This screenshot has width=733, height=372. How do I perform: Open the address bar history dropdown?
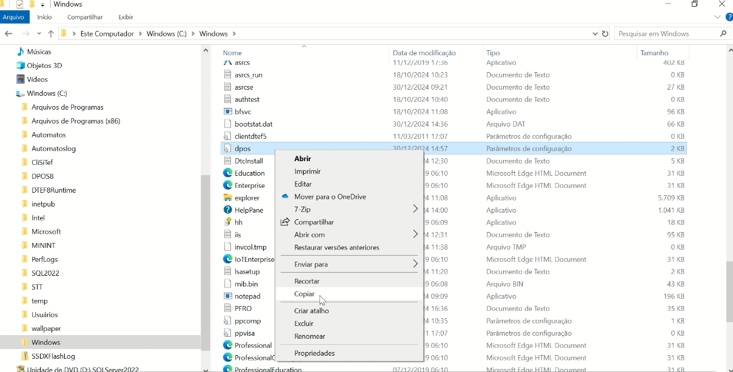[x=595, y=34]
